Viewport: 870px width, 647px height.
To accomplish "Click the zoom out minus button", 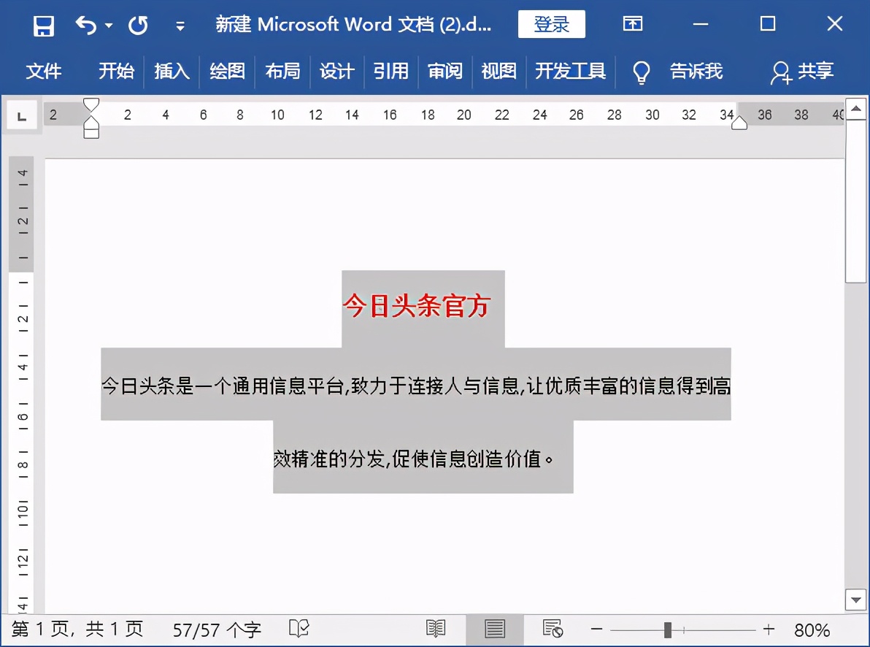I will [596, 629].
